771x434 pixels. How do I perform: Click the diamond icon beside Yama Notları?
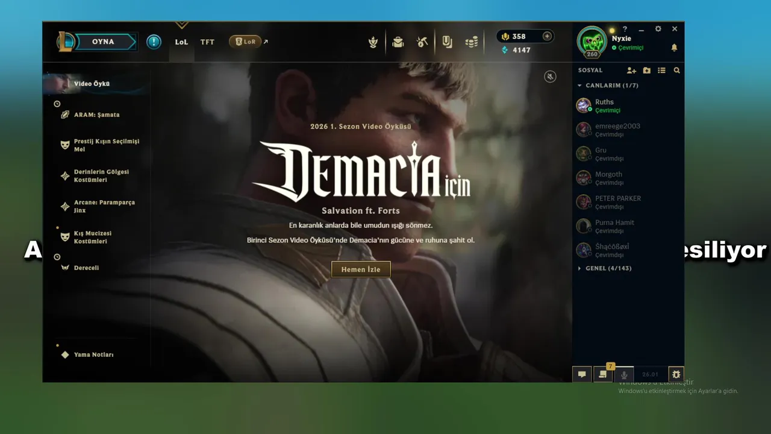click(x=65, y=354)
